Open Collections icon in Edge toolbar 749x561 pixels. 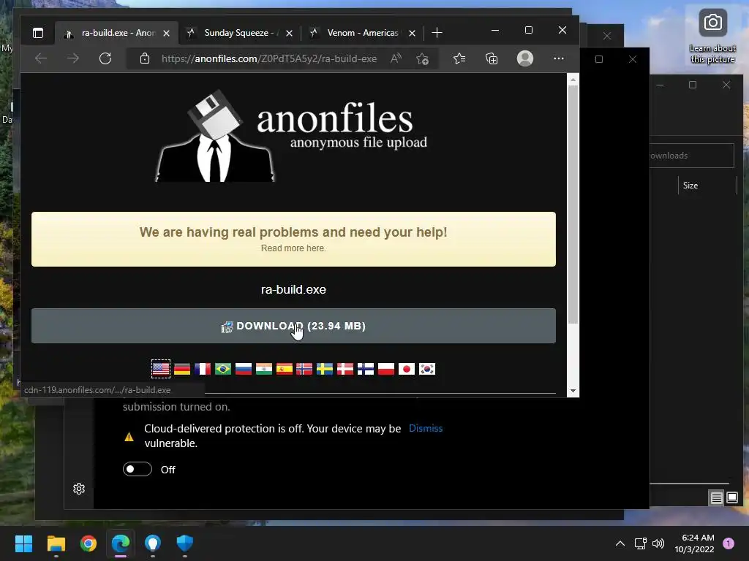coord(492,58)
